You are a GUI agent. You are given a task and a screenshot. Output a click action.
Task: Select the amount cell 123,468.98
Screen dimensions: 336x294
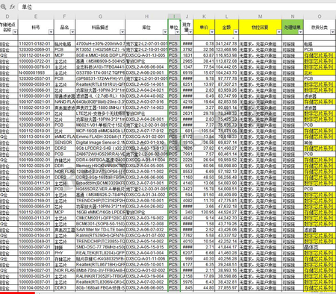[226, 49]
